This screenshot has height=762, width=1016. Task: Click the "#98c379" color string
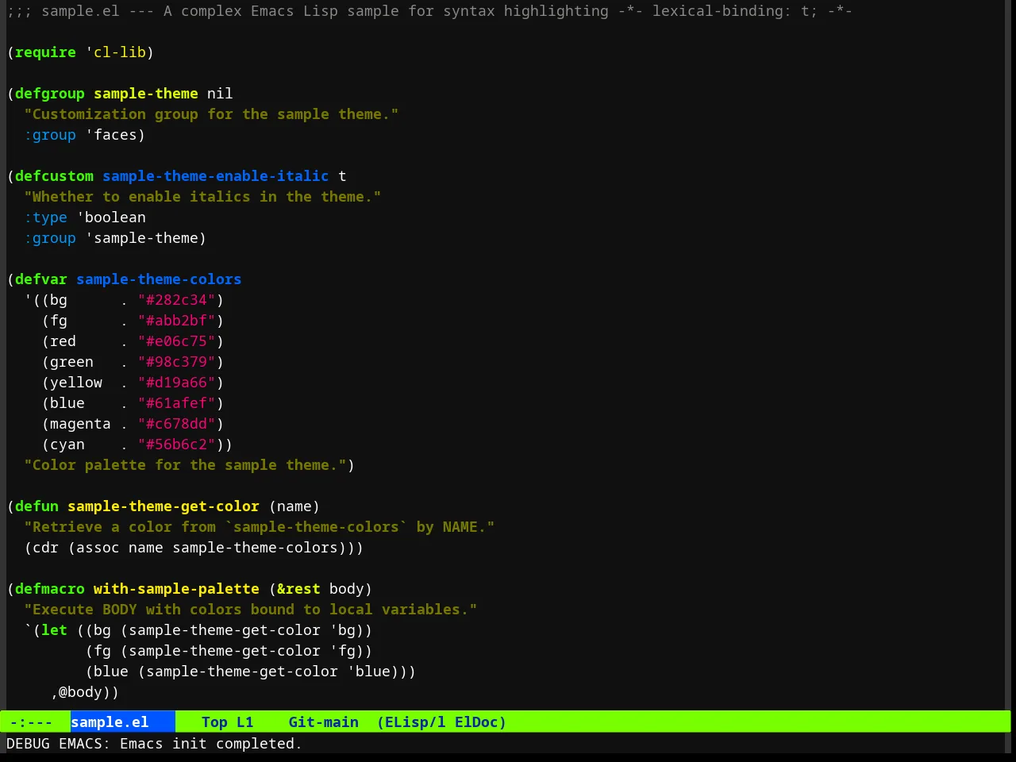176,362
